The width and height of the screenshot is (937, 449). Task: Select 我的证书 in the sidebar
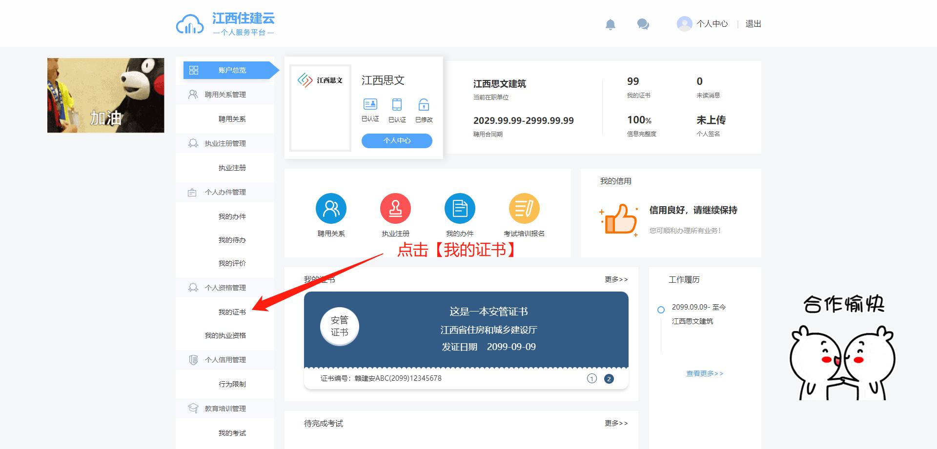(232, 312)
